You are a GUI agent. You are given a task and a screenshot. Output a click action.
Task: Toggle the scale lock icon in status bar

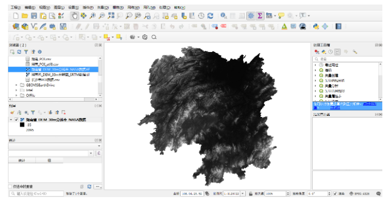(251, 194)
